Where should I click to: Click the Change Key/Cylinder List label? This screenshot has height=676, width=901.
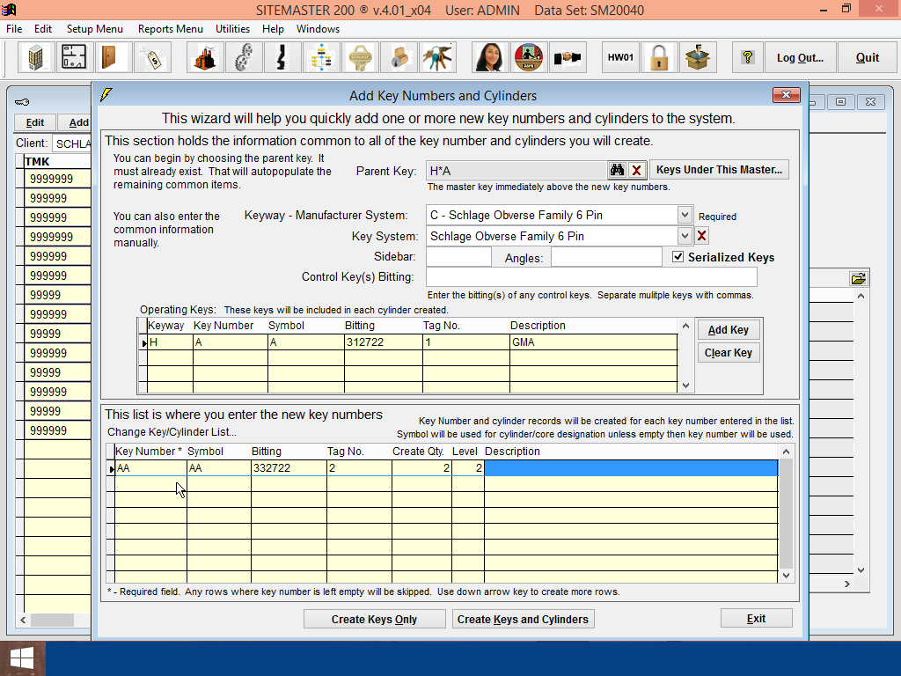pos(172,431)
